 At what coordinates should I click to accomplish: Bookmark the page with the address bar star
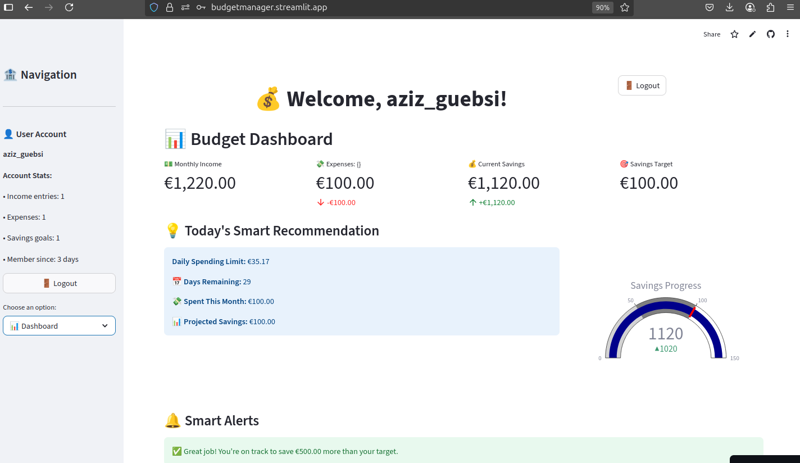point(625,7)
